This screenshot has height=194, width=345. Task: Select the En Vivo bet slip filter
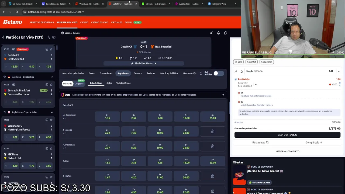pyautogui.click(x=238, y=62)
